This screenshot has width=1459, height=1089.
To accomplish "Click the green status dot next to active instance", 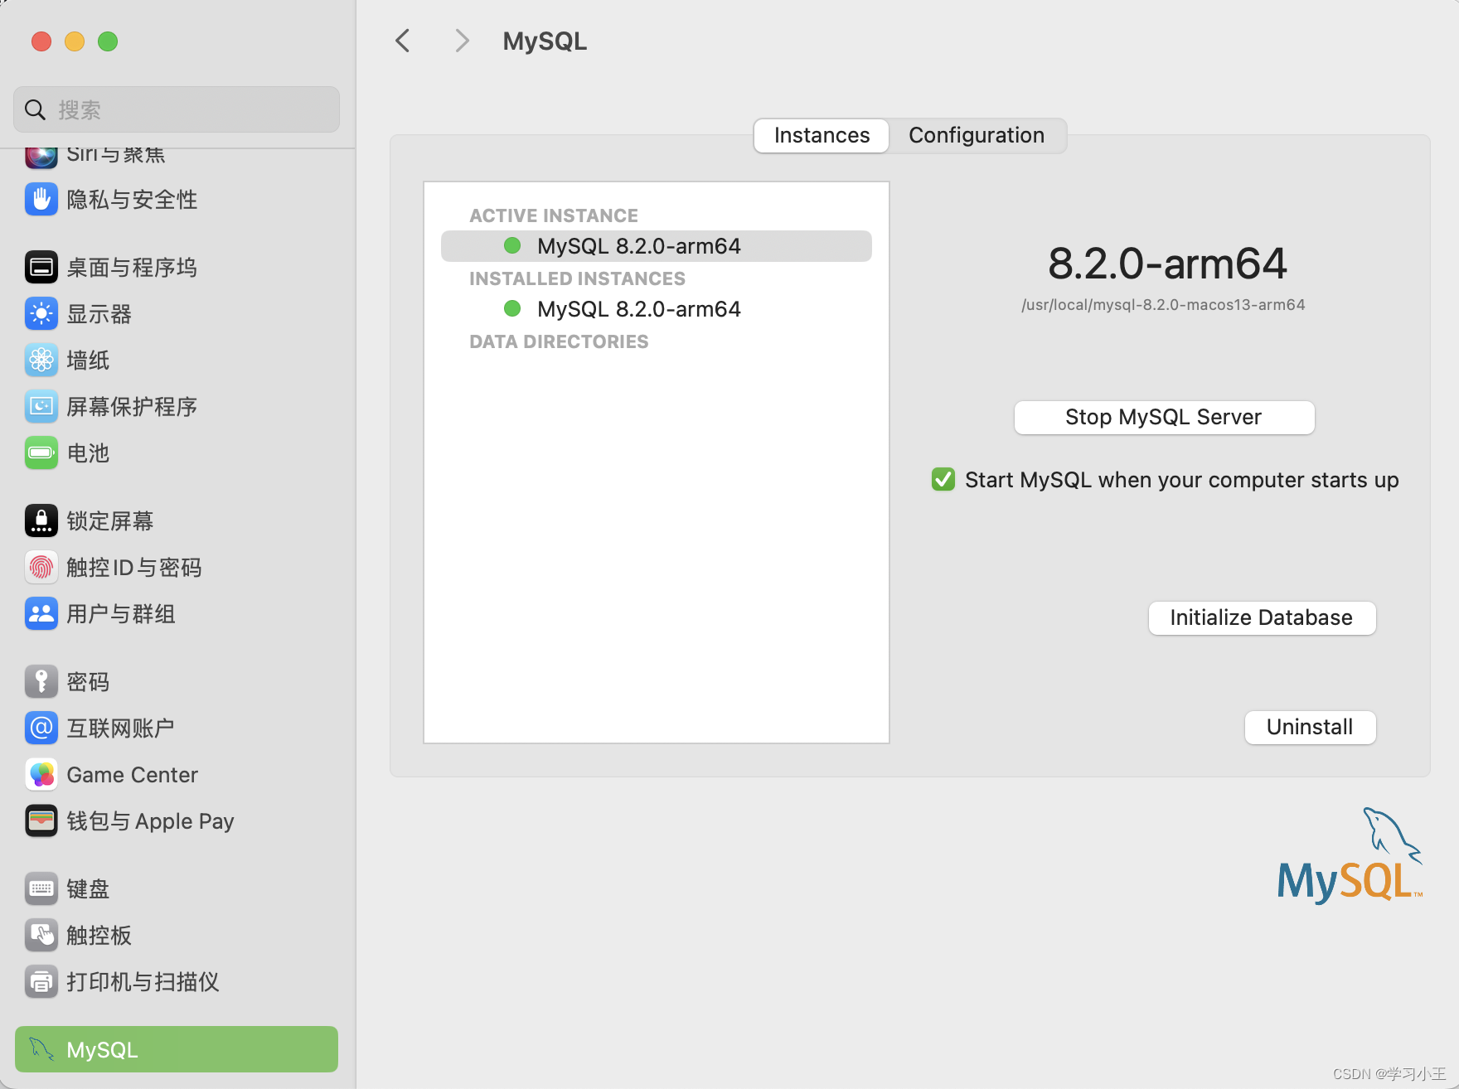I will click(x=512, y=245).
